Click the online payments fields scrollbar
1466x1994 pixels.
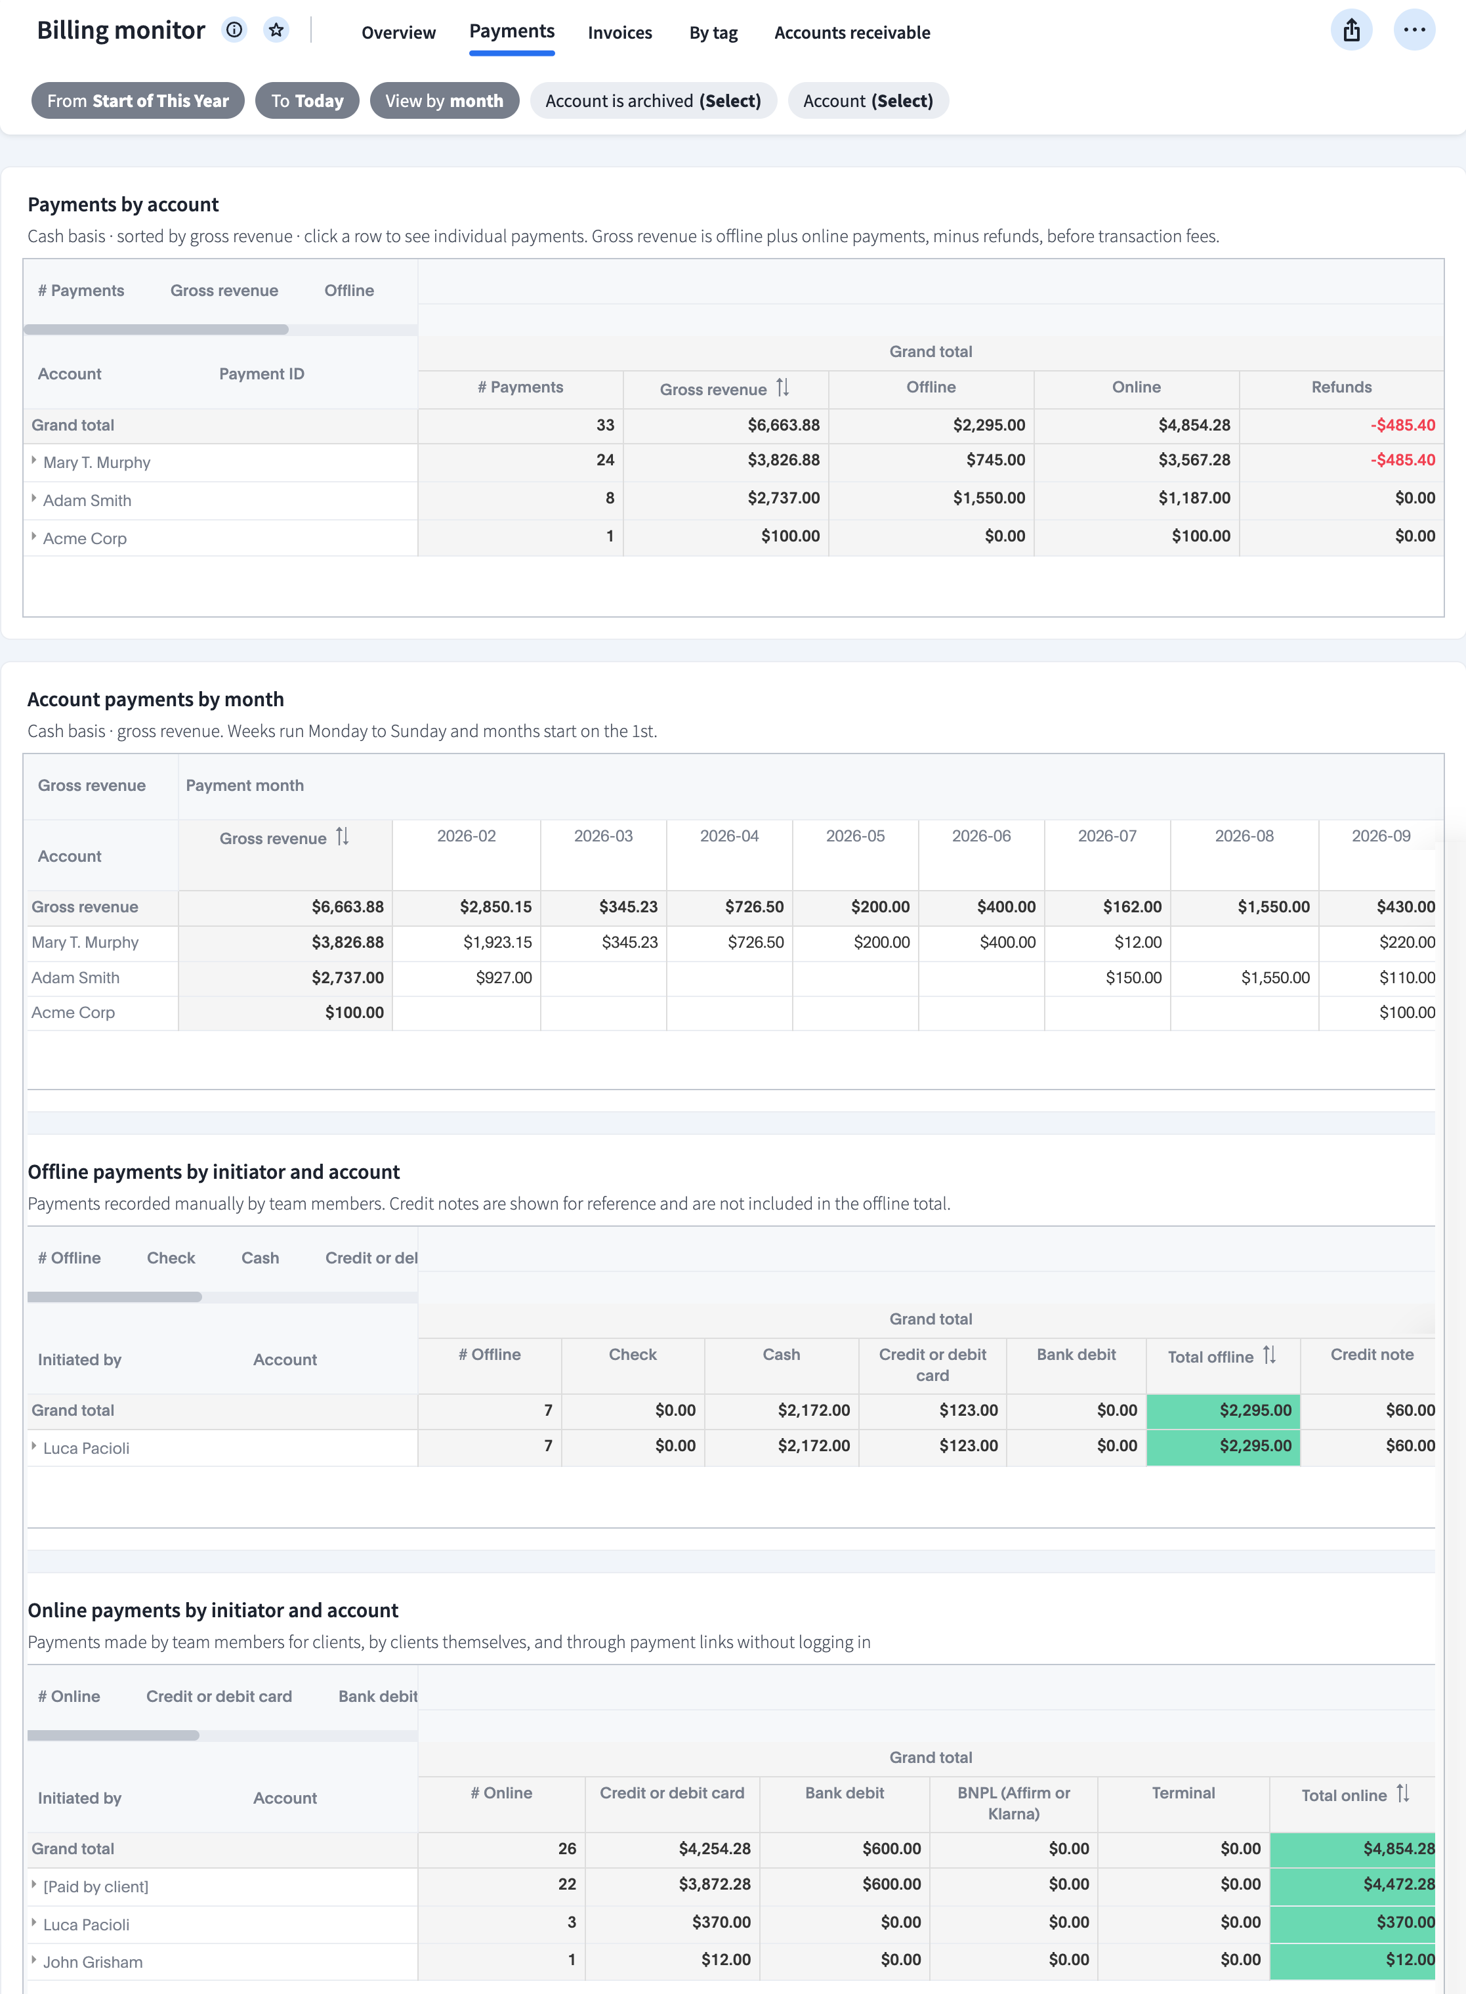click(x=114, y=1735)
